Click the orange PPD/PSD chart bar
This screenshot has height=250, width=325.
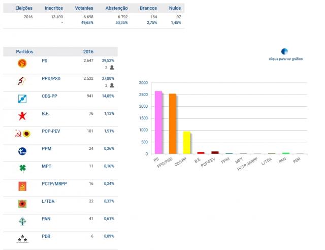click(172, 123)
